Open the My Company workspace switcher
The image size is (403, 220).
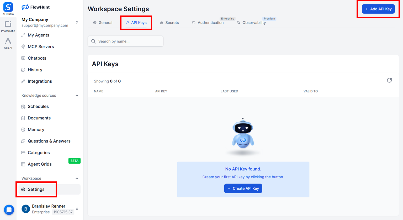tap(77, 22)
